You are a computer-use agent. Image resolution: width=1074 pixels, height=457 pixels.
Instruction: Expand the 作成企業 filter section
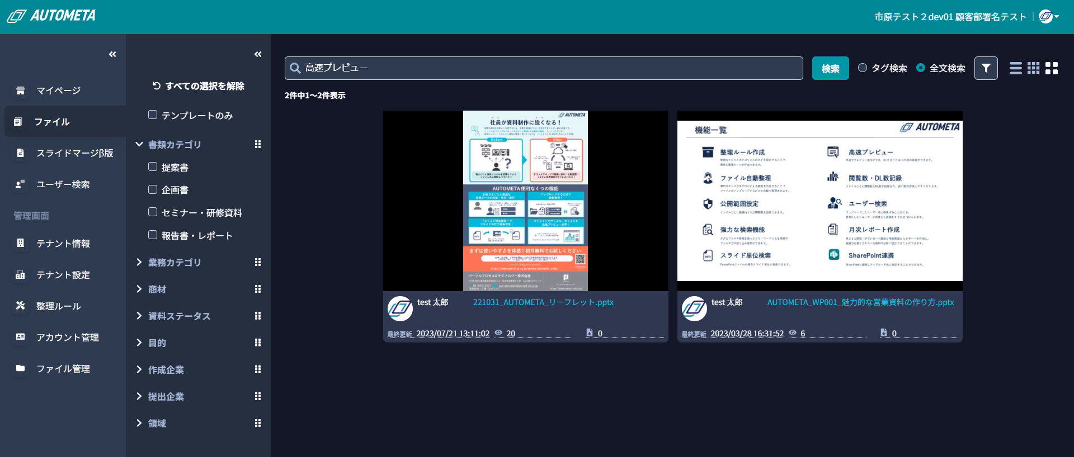[x=139, y=369]
